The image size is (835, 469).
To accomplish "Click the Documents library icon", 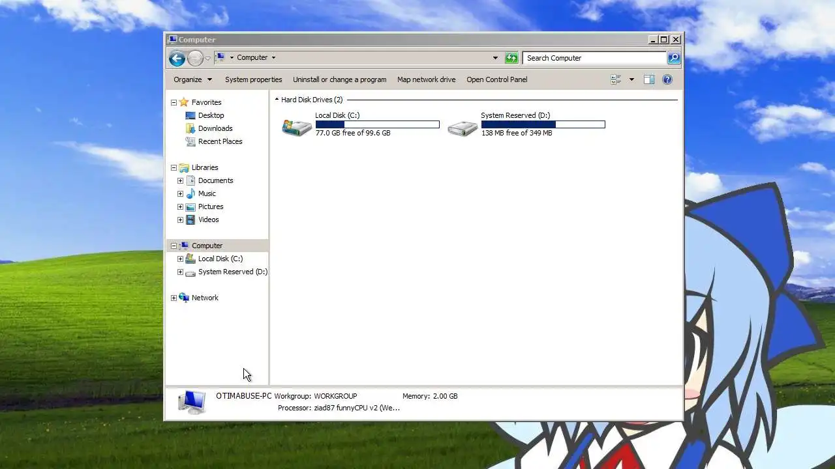I will [x=190, y=180].
